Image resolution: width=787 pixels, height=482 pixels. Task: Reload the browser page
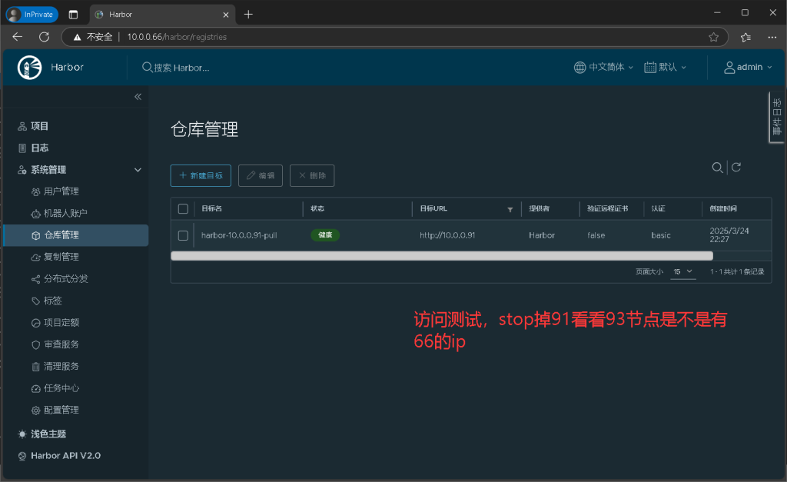click(x=44, y=37)
